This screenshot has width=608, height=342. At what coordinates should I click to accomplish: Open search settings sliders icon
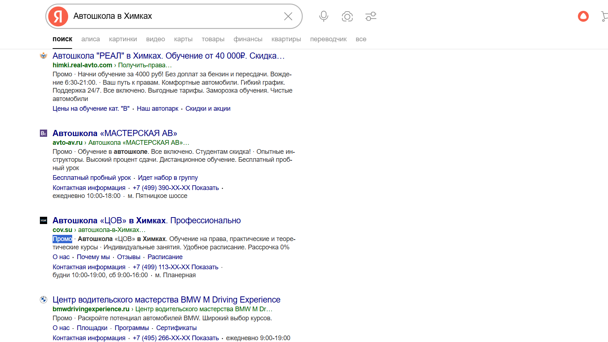[x=371, y=16]
